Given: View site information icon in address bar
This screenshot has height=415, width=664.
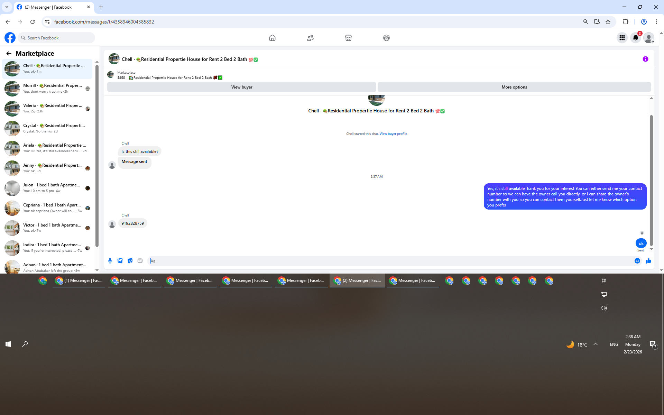Looking at the screenshot, I should pos(47,22).
